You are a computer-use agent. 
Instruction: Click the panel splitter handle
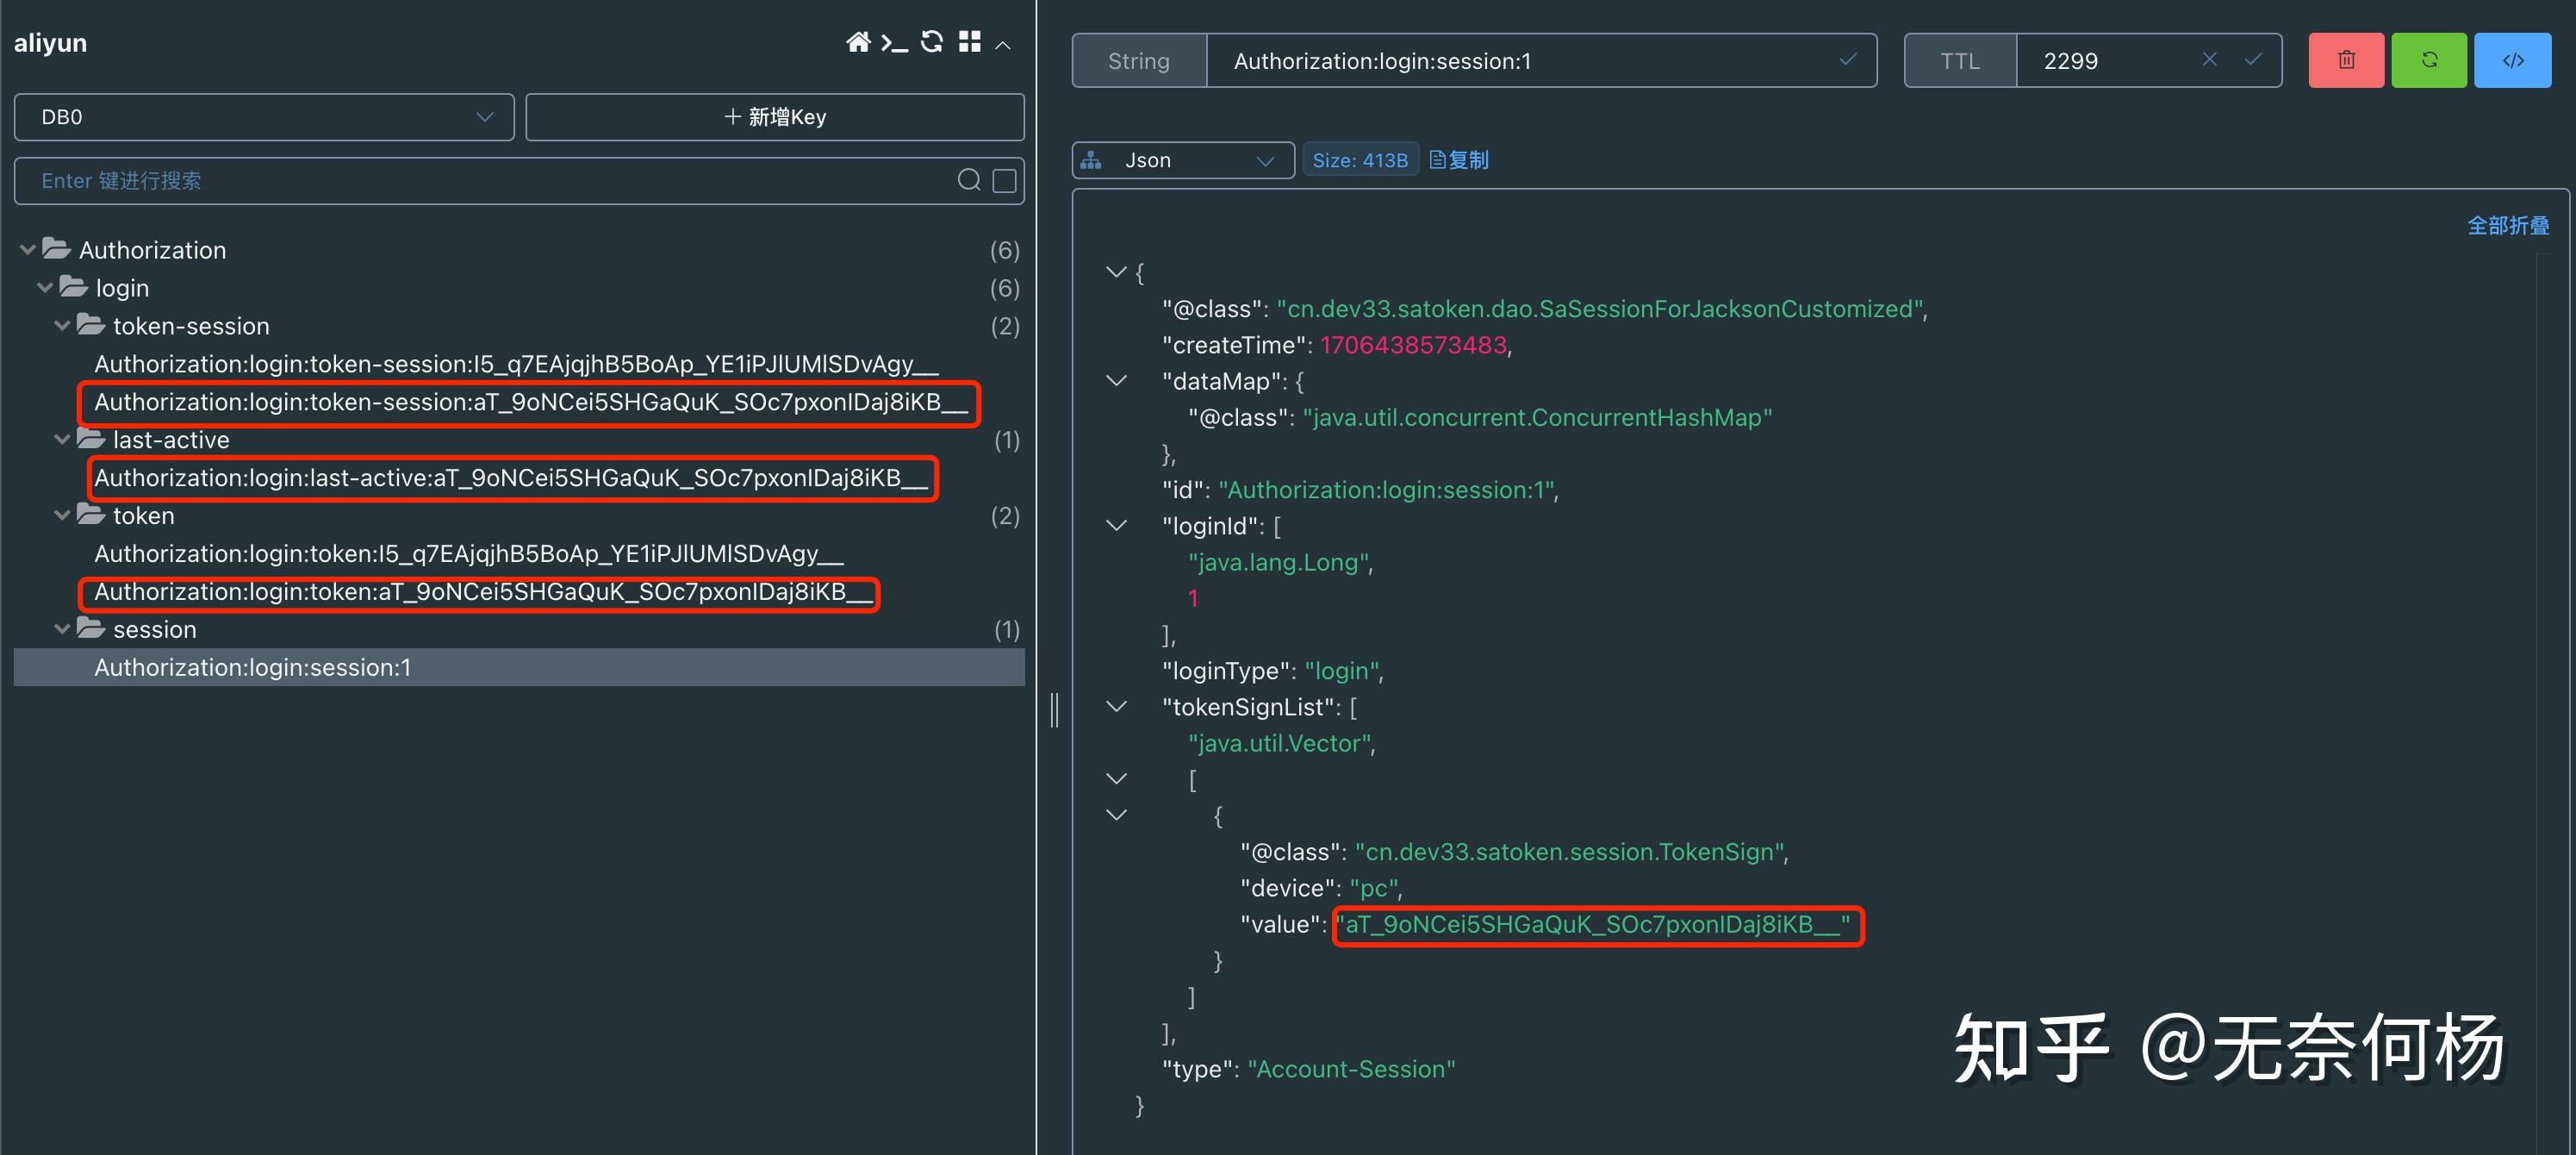coord(1054,709)
